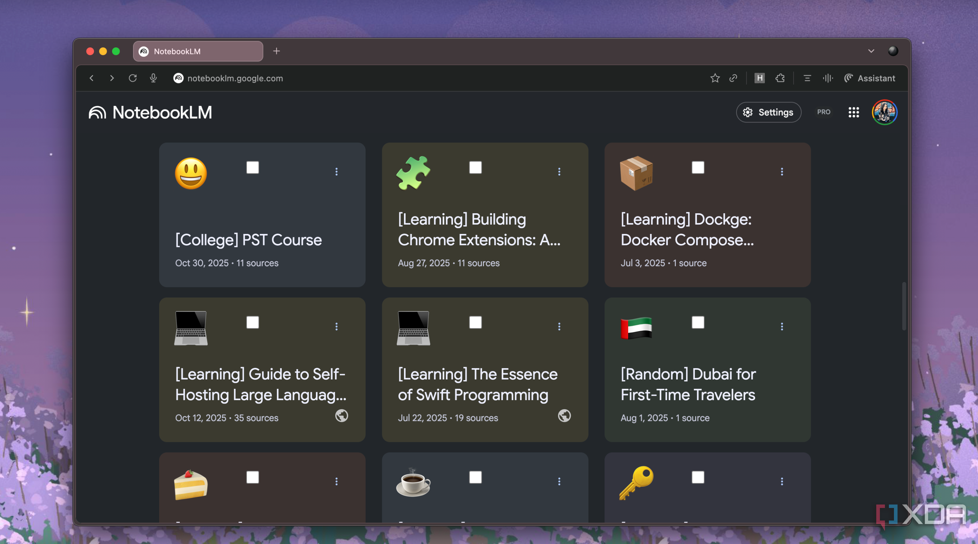The image size is (978, 544).
Task: Tick the checkbox on the Chrome Extensions notebook
Action: pos(475,168)
